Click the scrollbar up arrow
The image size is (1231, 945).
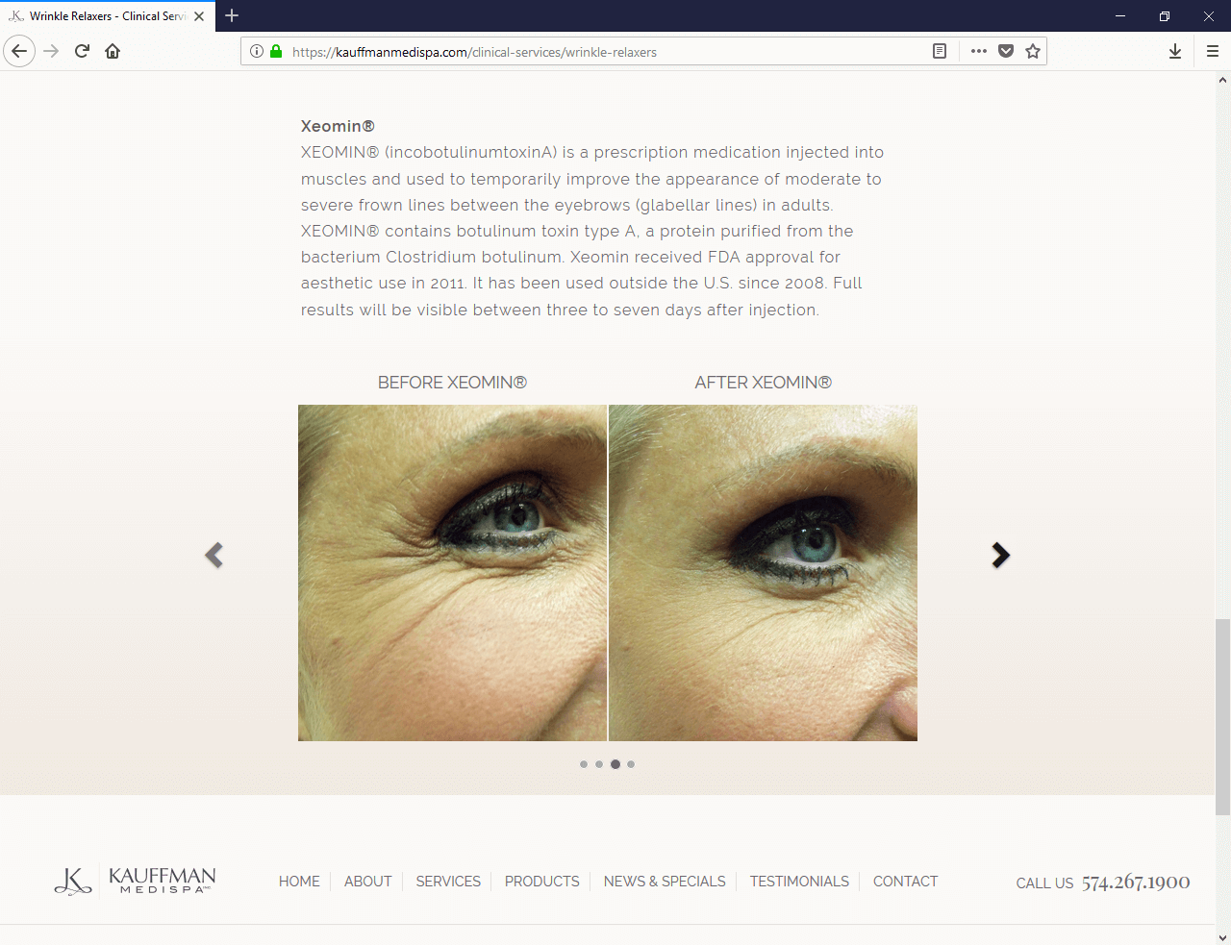tap(1222, 80)
